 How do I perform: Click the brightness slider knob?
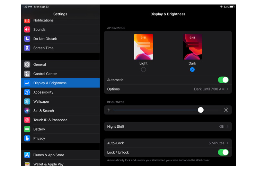(x=200, y=110)
